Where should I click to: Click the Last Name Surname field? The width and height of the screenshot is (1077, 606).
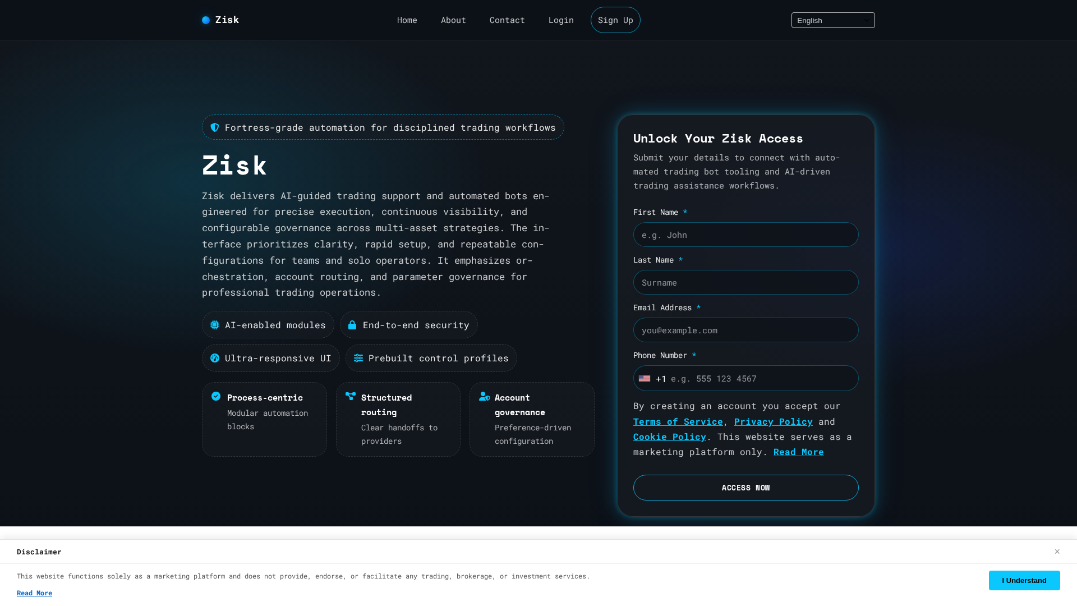coord(745,282)
